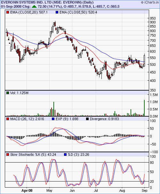Click the date 01-Sep-2008 in header
This screenshot has width=160, height=194.
[x=11, y=6]
